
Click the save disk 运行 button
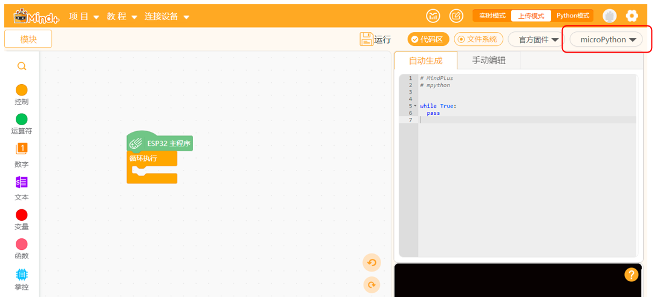click(375, 39)
